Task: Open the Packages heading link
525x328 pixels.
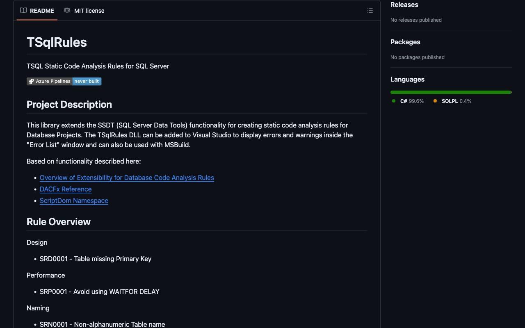Action: pyautogui.click(x=405, y=42)
